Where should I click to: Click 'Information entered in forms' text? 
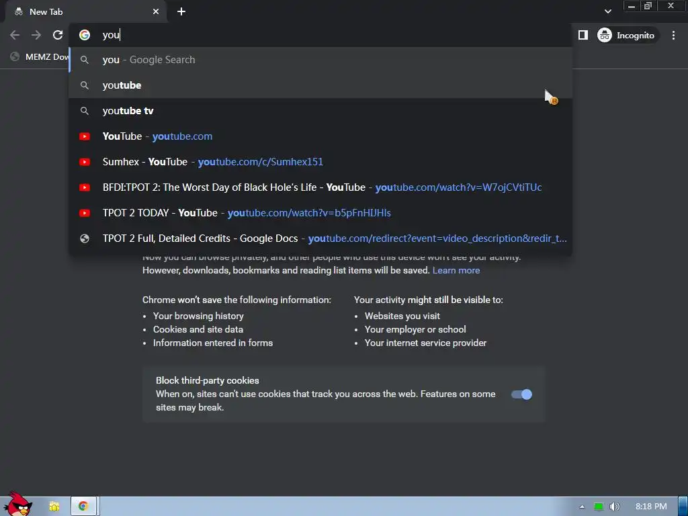click(213, 343)
